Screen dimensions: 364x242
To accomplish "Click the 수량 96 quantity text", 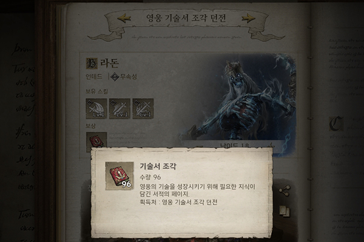I will coord(150,177).
